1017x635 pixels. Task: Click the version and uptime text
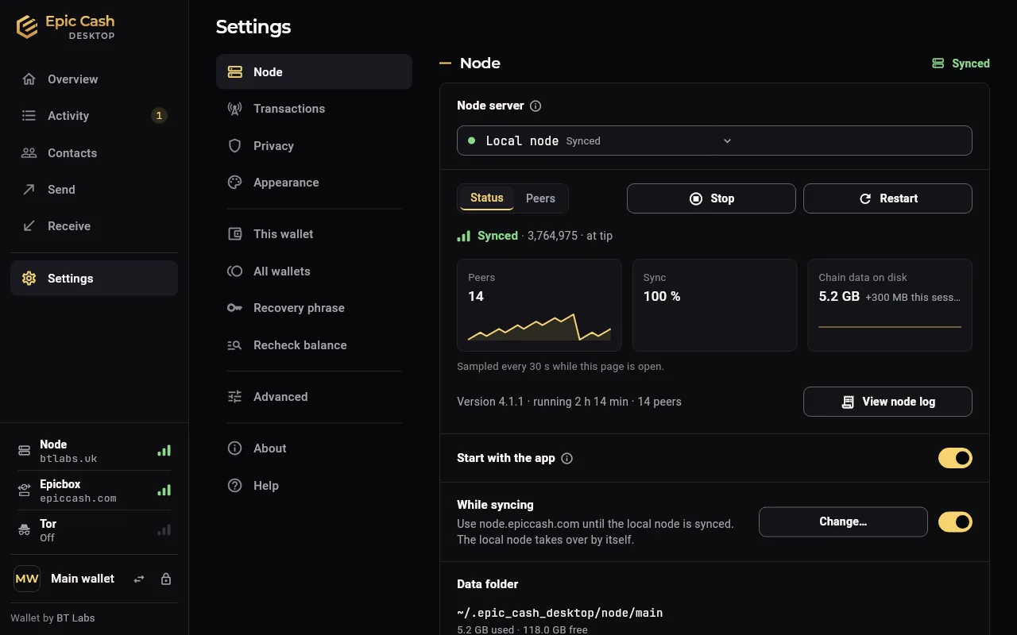(569, 402)
